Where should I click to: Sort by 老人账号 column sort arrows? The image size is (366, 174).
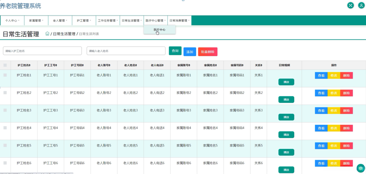click(110, 65)
